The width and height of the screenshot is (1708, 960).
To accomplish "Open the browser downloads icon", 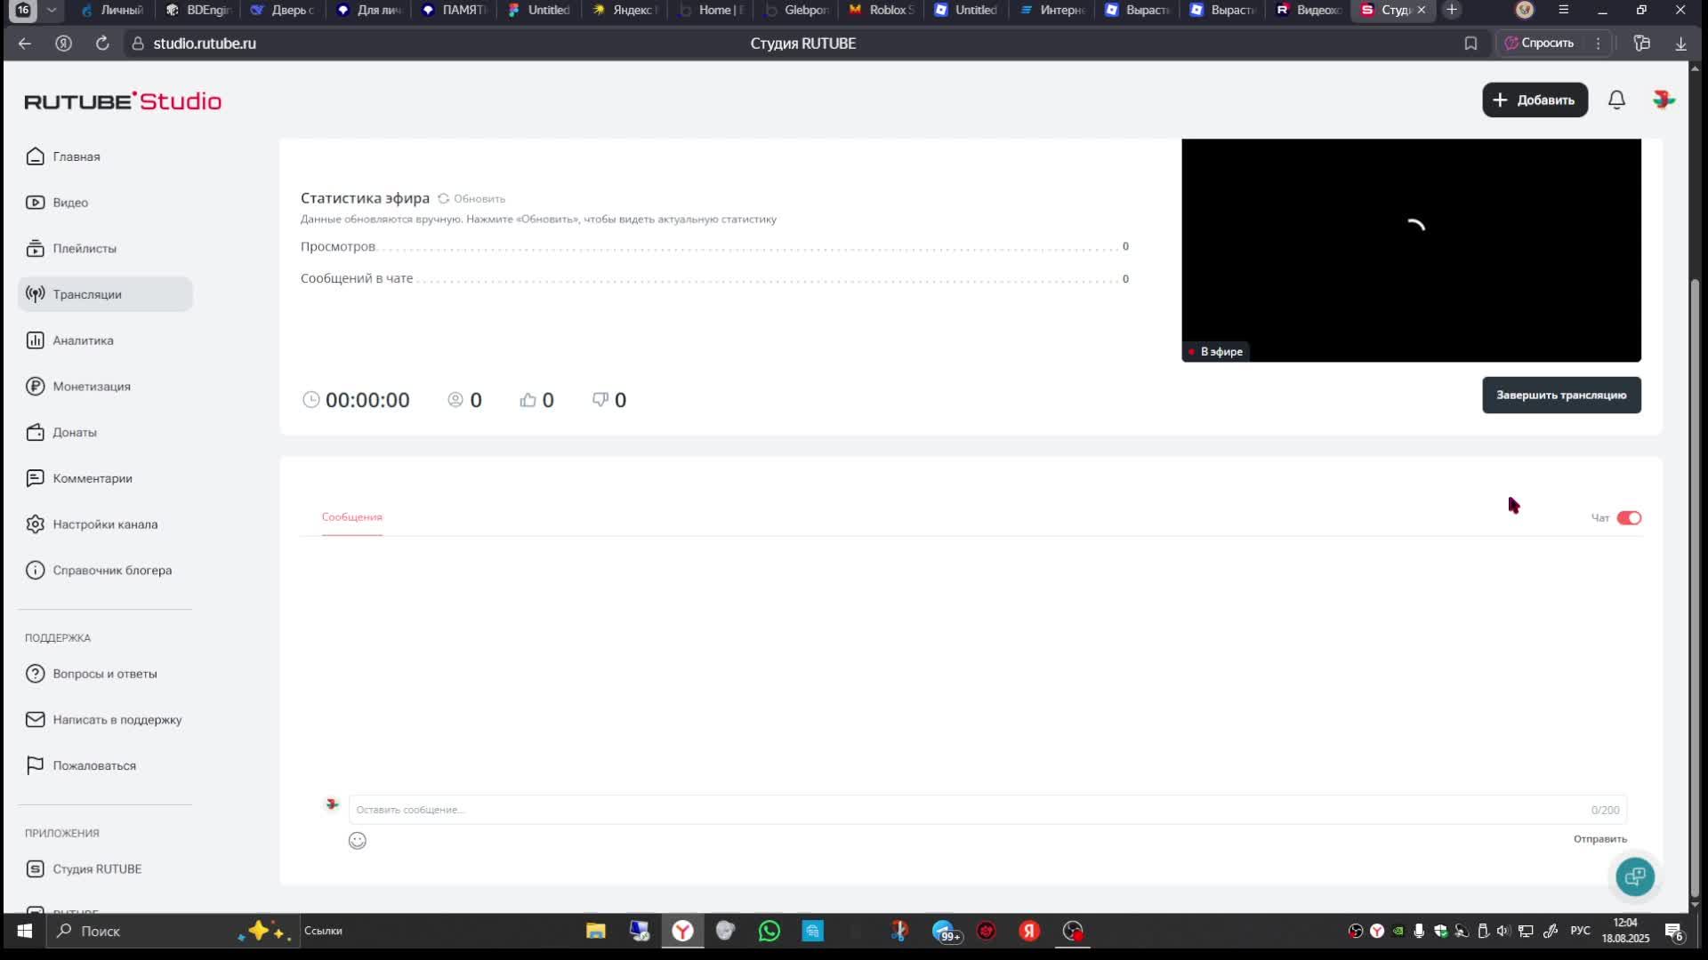I will tap(1680, 44).
